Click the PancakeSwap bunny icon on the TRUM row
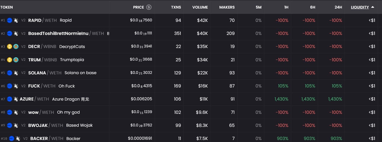Image resolution: width=382 pixels, height=142 pixels. tap(16, 60)
